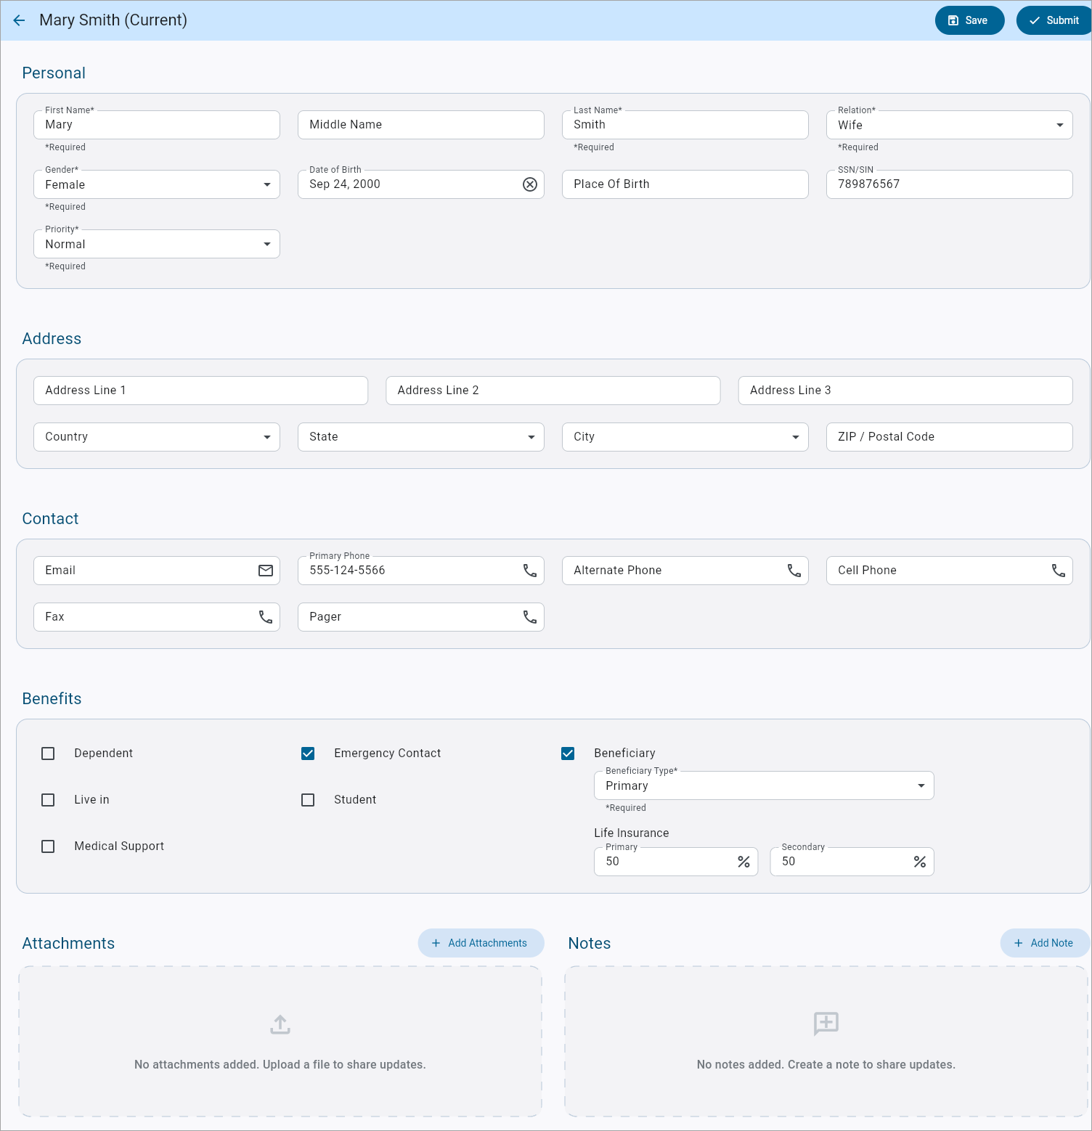Tick the Medical Support checkbox

[x=48, y=846]
